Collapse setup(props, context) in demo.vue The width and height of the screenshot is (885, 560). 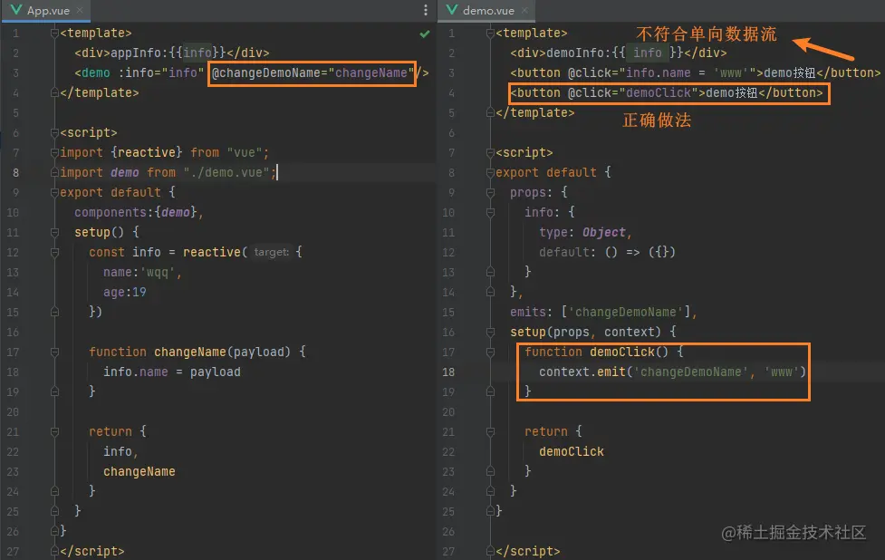pyautogui.click(x=490, y=332)
